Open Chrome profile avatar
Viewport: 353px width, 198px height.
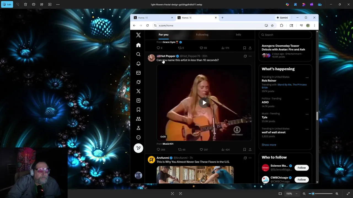point(308,26)
